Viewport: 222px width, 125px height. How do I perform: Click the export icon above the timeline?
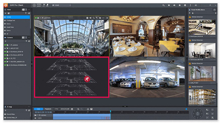pyautogui.click(x=88, y=109)
